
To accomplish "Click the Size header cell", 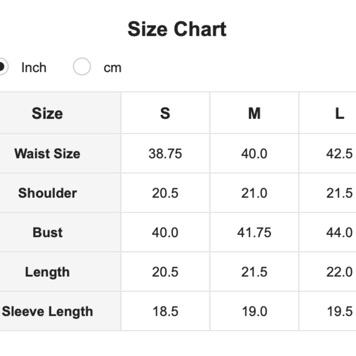I will (47, 114).
